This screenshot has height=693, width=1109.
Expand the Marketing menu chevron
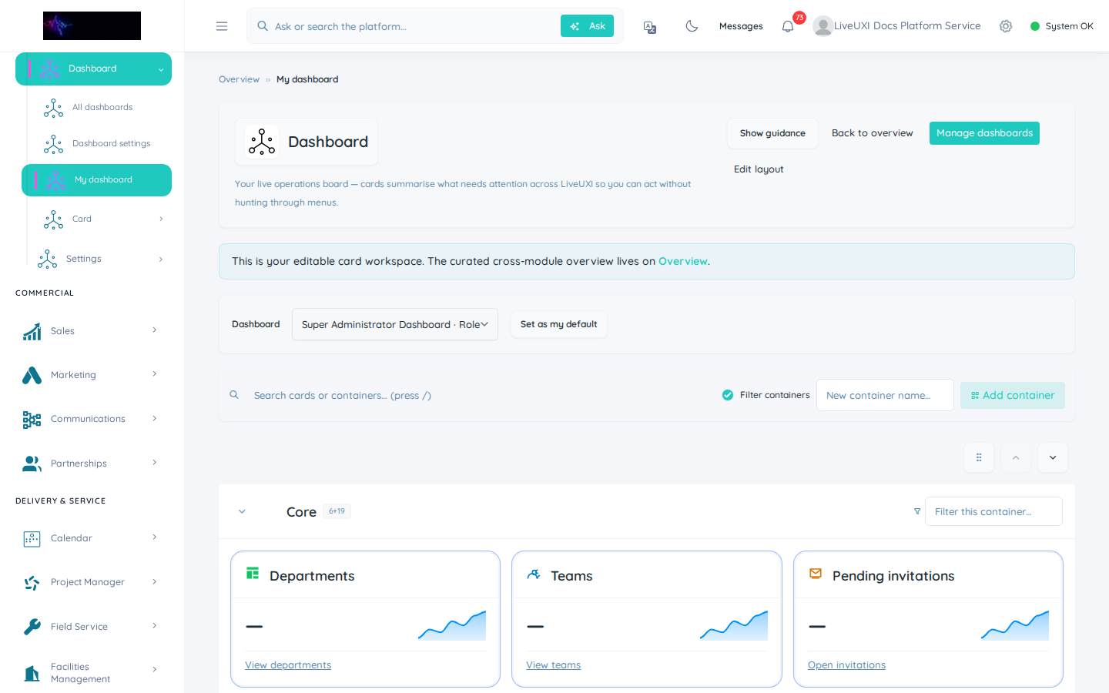coord(155,374)
